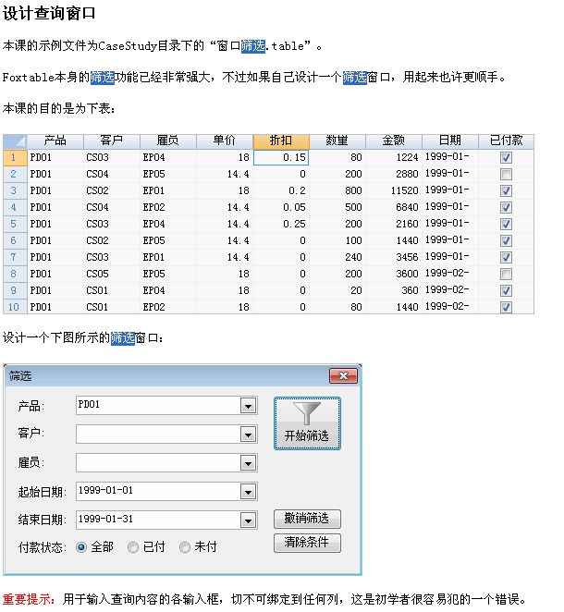564x612 pixels.
Task: Open the 产品 dropdown list
Action: click(x=247, y=405)
